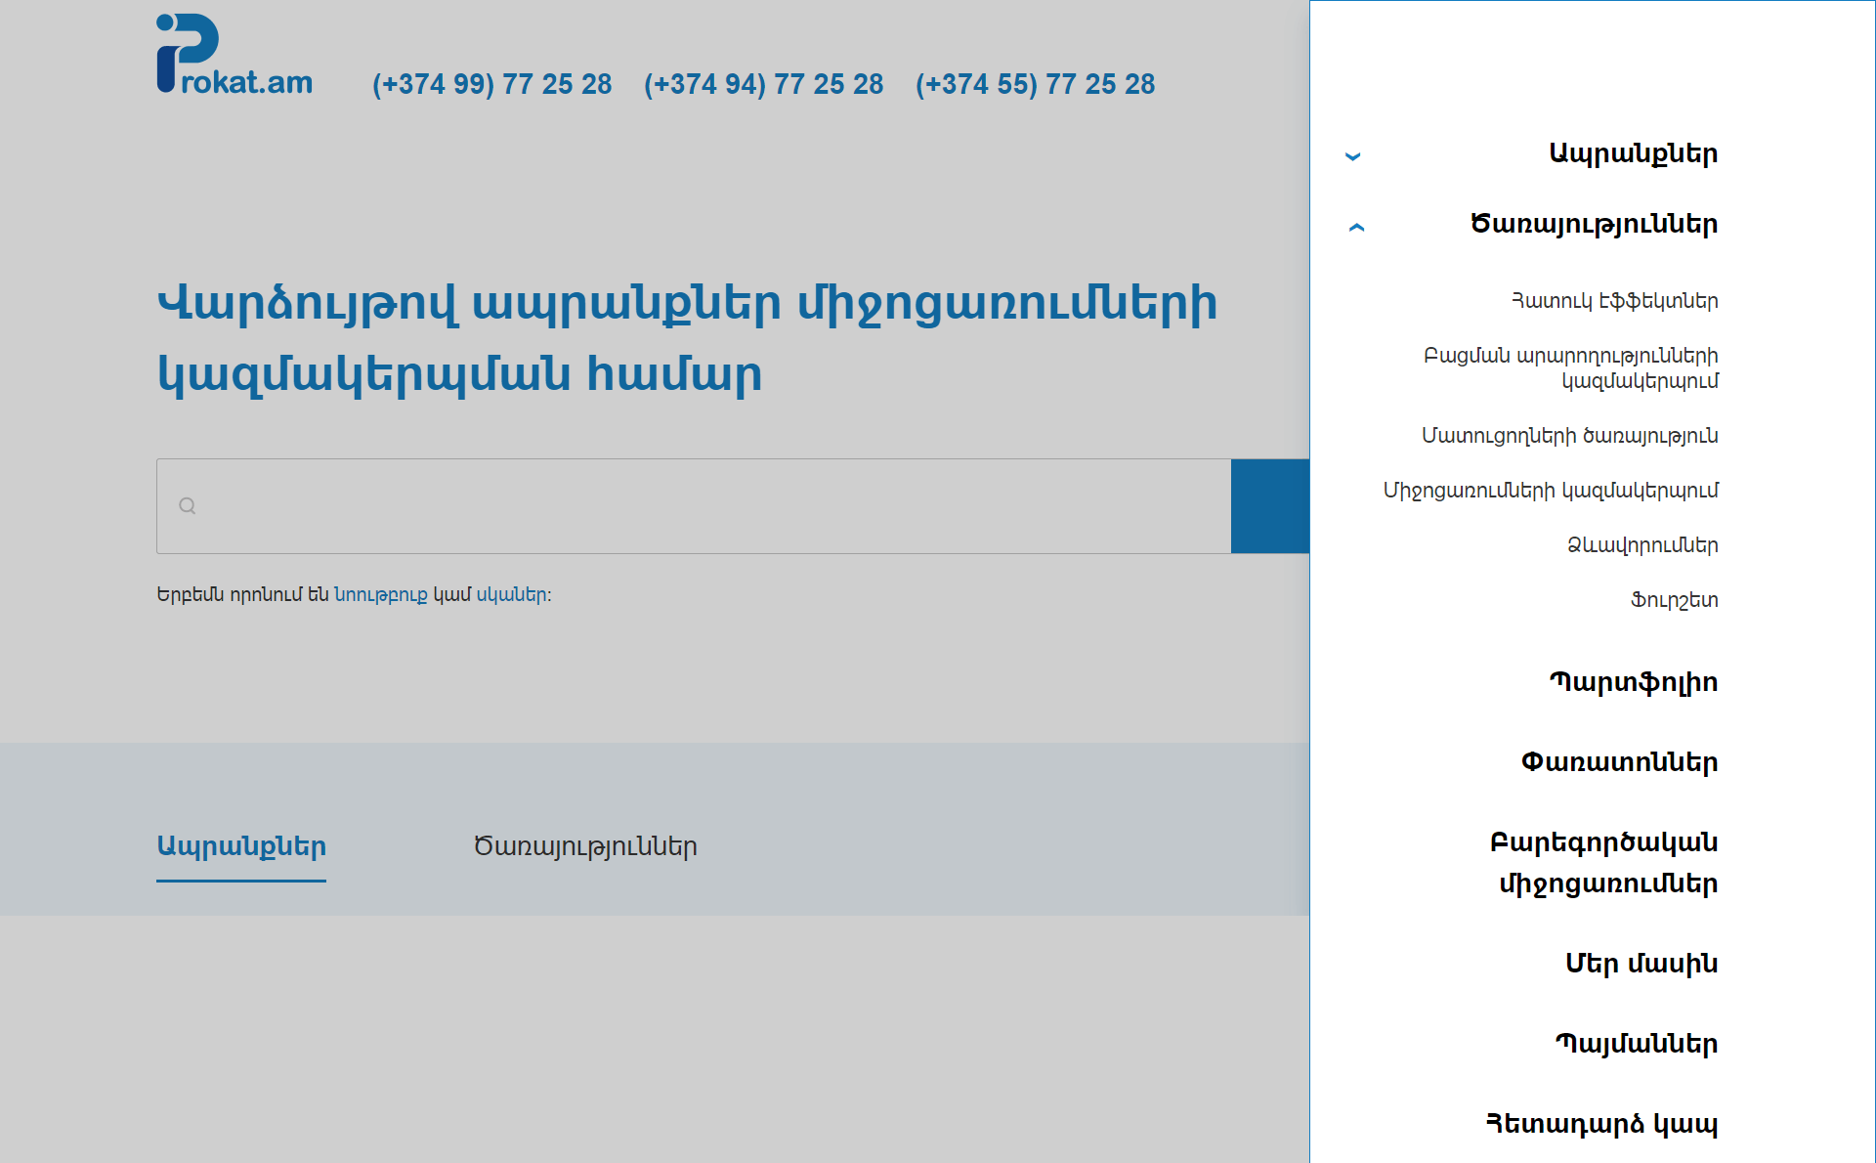
Task: Click the նուրթբուք suggestion link
Action: pos(380,595)
